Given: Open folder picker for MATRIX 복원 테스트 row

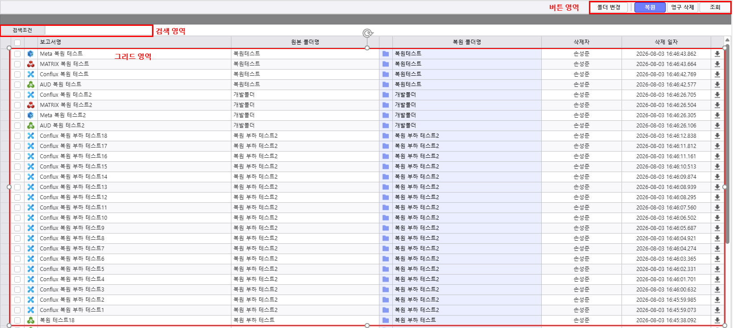Looking at the screenshot, I should point(386,64).
